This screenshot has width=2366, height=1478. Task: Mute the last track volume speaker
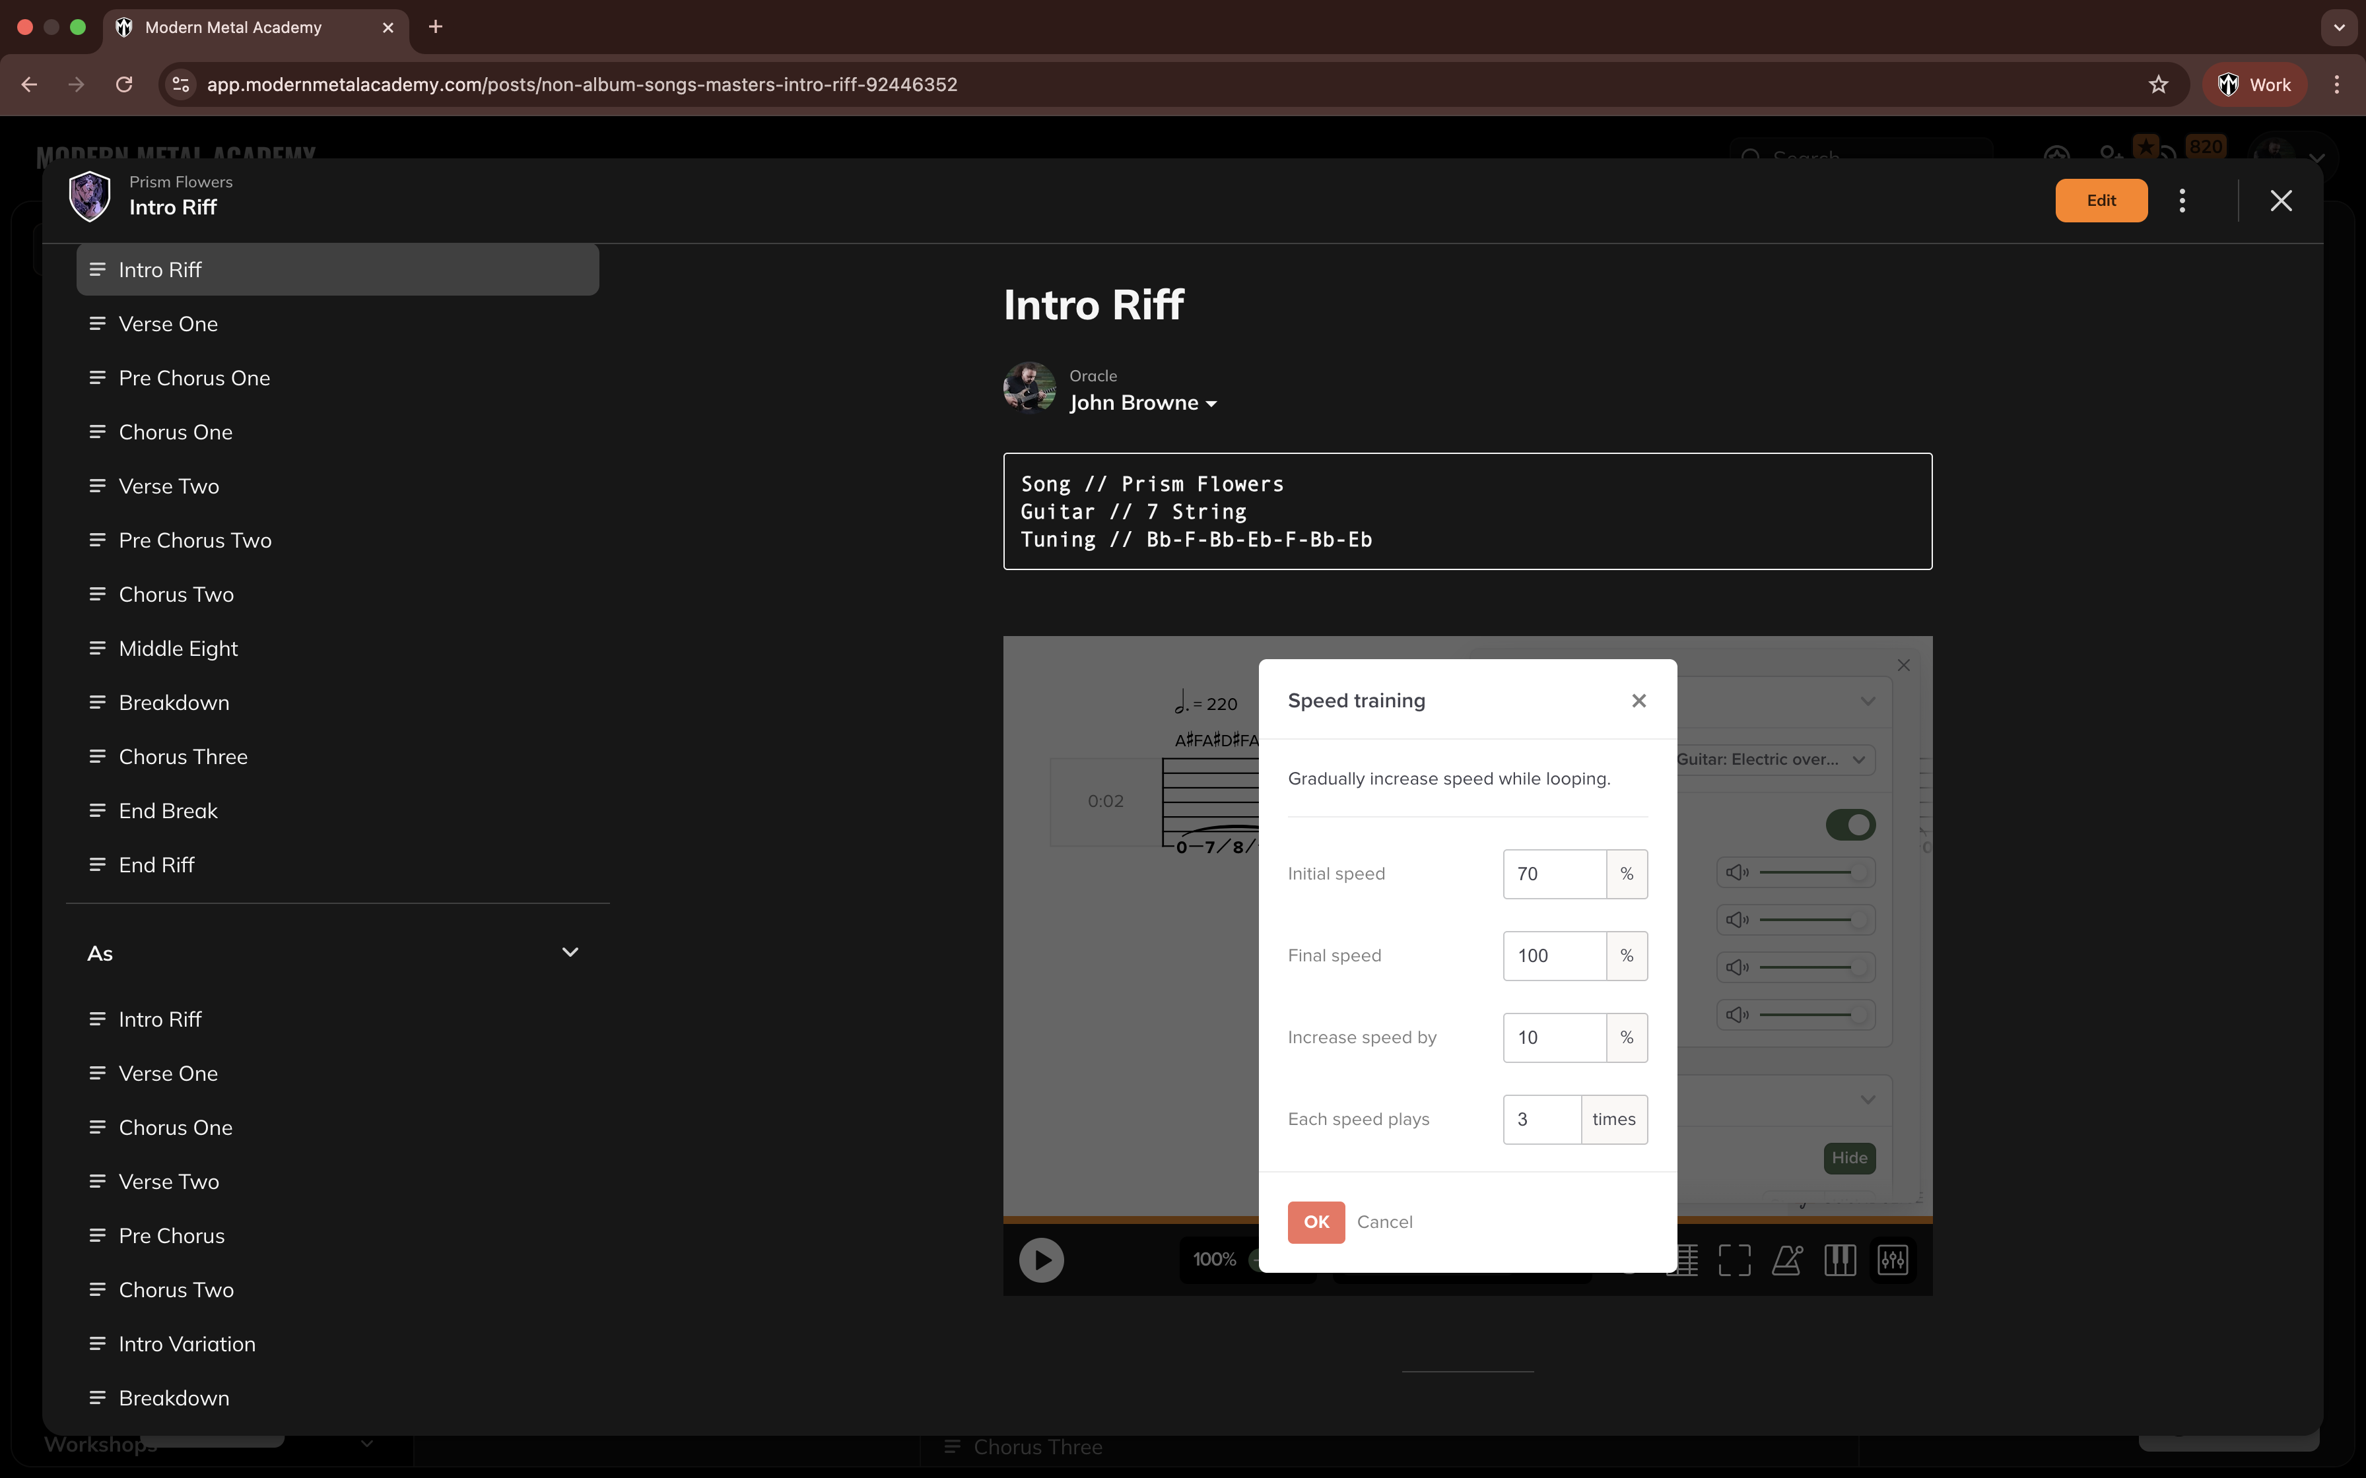click(x=1738, y=1015)
